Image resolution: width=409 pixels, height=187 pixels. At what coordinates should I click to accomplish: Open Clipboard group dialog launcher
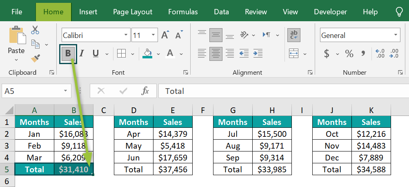click(x=52, y=73)
